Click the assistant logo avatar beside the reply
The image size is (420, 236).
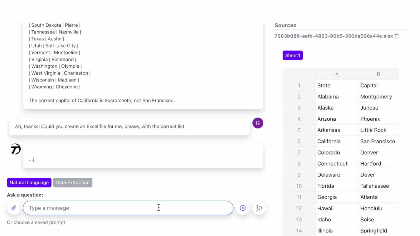pyautogui.click(x=15, y=149)
